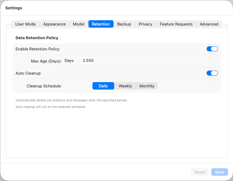233x181 pixels.
Task: Go to the Backup tab
Action: [x=124, y=24]
